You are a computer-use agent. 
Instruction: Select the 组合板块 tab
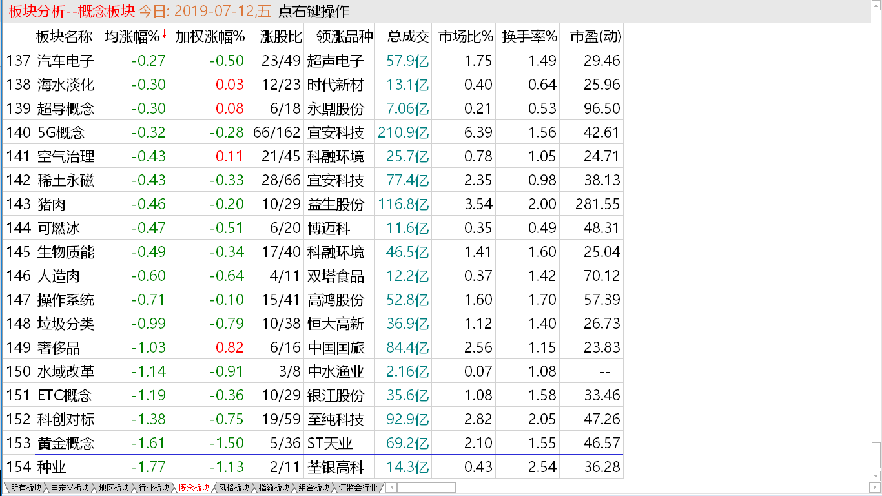(x=314, y=488)
